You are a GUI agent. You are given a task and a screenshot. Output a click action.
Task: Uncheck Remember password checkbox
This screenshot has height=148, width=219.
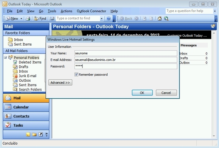coord(76,75)
